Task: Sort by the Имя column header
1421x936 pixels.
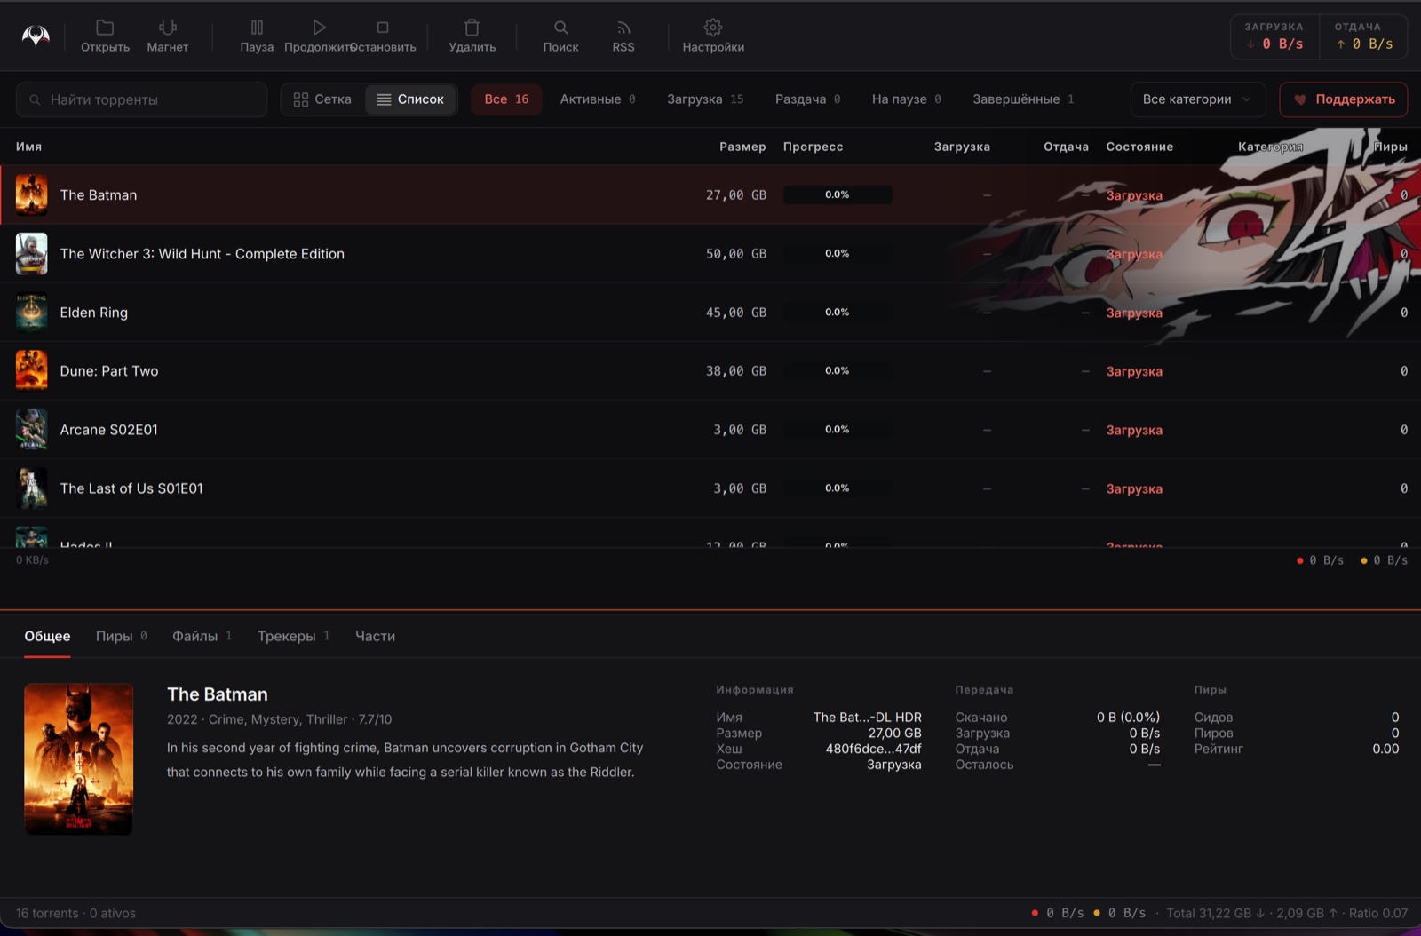Action: click(28, 147)
